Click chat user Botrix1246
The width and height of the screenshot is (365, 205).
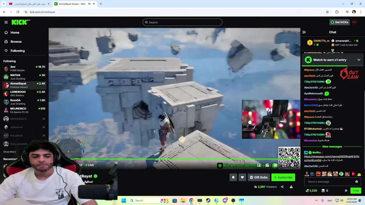click(311, 105)
